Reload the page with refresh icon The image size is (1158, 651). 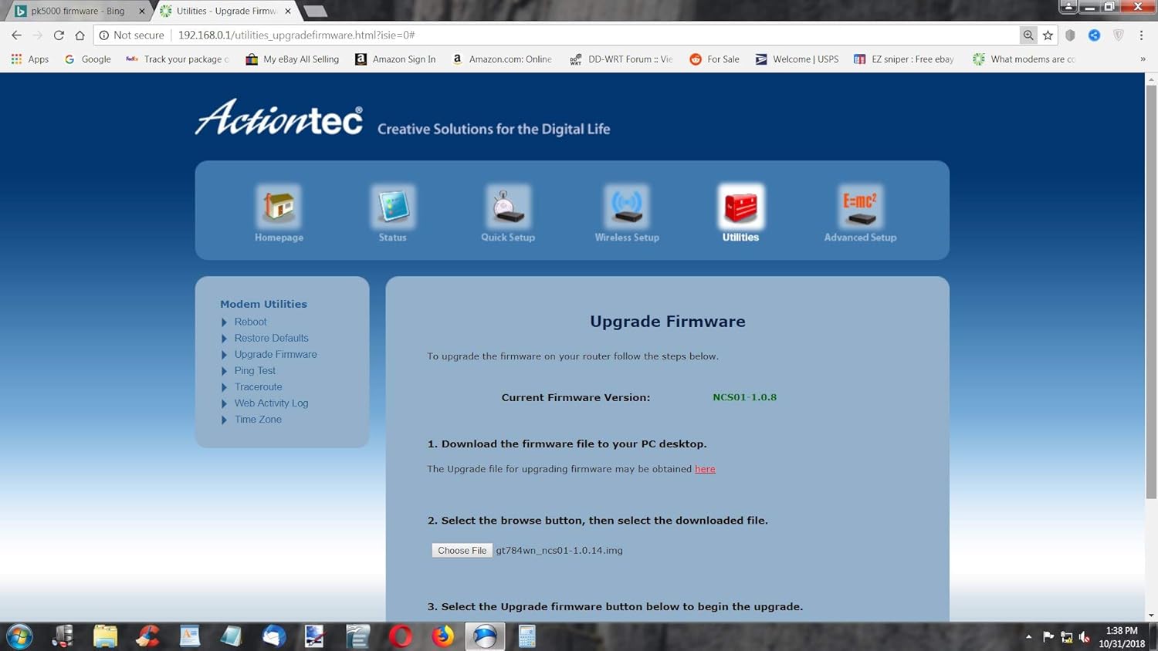59,35
